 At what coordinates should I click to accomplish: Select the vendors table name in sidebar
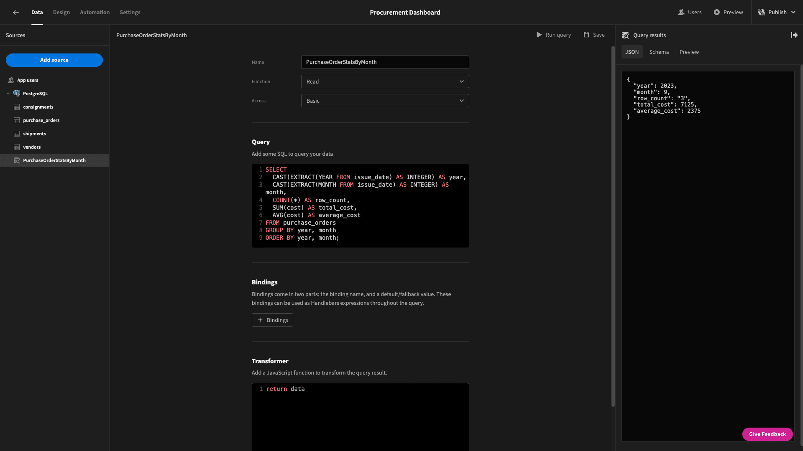[x=32, y=147]
